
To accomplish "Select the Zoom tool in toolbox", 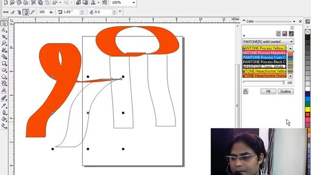I will (x=4, y=43).
